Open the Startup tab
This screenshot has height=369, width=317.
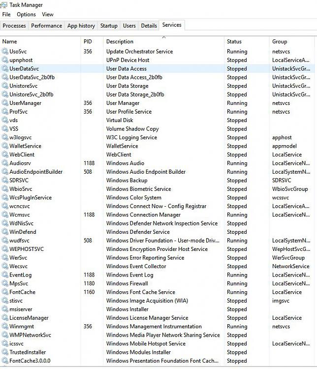click(109, 26)
